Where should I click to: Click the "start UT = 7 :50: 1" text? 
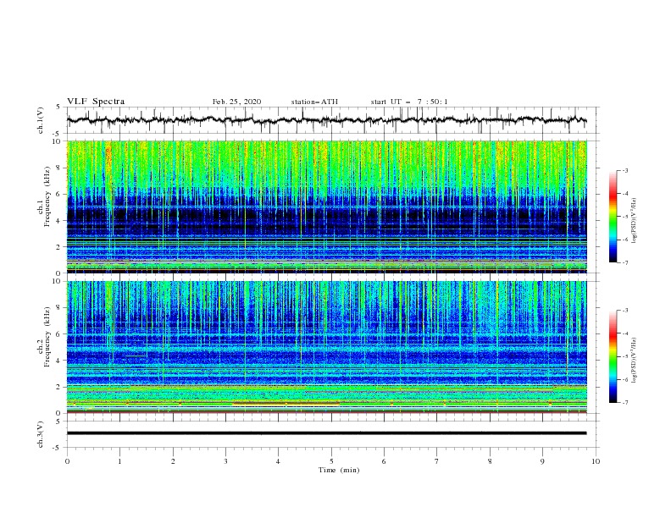tap(409, 102)
